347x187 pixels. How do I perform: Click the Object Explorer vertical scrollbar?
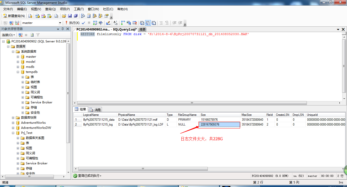click(x=68, y=93)
